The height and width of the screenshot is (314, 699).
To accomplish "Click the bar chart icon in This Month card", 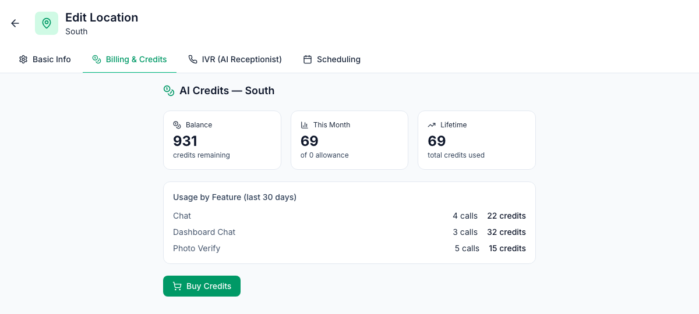I will pyautogui.click(x=305, y=125).
